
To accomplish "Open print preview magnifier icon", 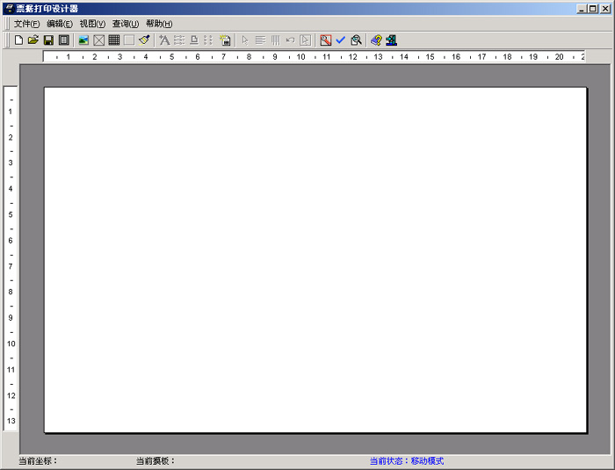I will pyautogui.click(x=356, y=40).
